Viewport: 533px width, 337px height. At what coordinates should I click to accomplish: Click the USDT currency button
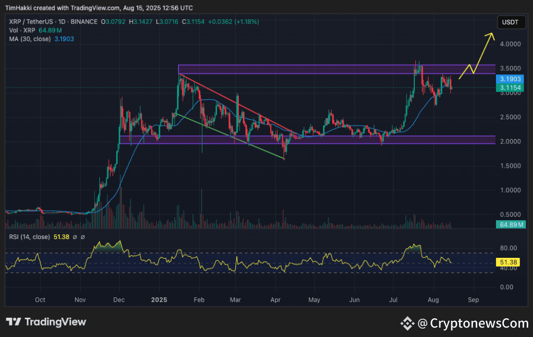pyautogui.click(x=511, y=22)
